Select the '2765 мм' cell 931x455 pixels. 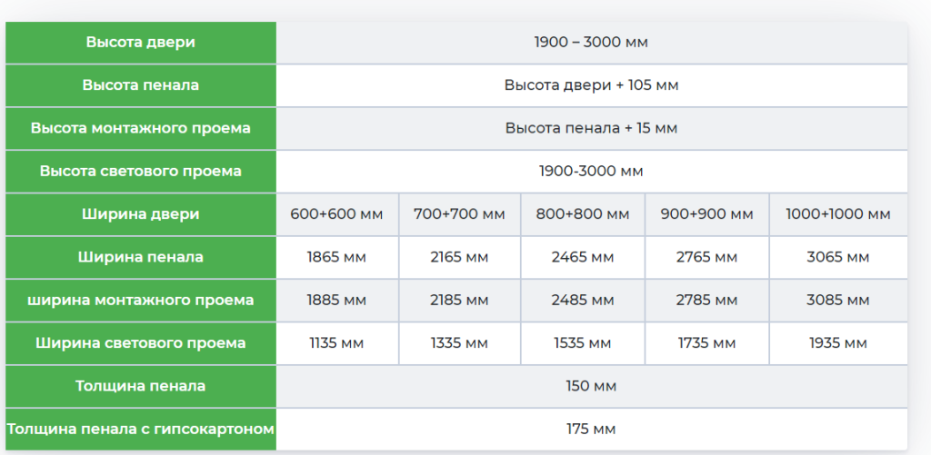point(706,257)
